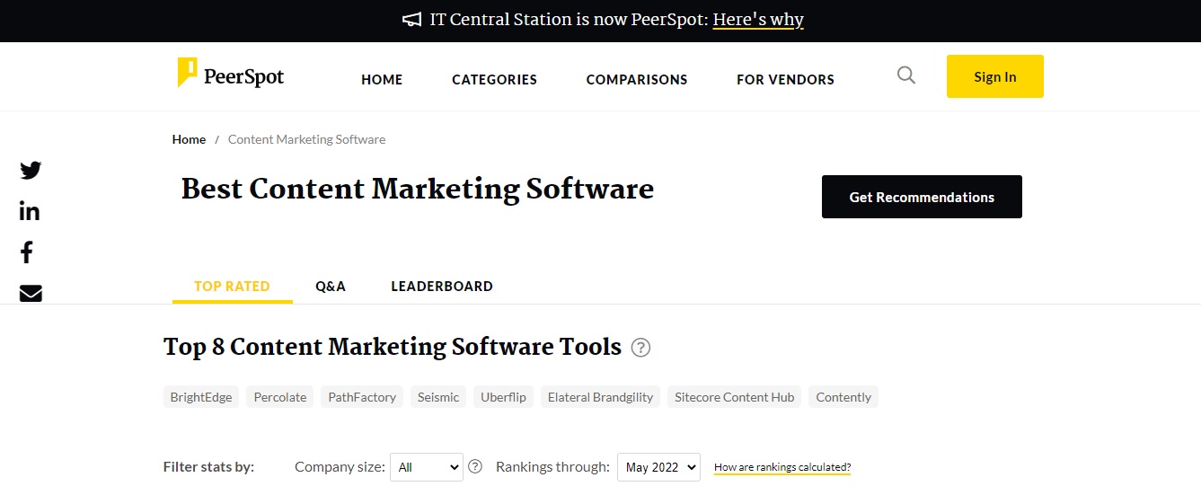The height and width of the screenshot is (495, 1201).
Task: Click Content Marketing Software breadcrumb text
Action: (x=306, y=139)
